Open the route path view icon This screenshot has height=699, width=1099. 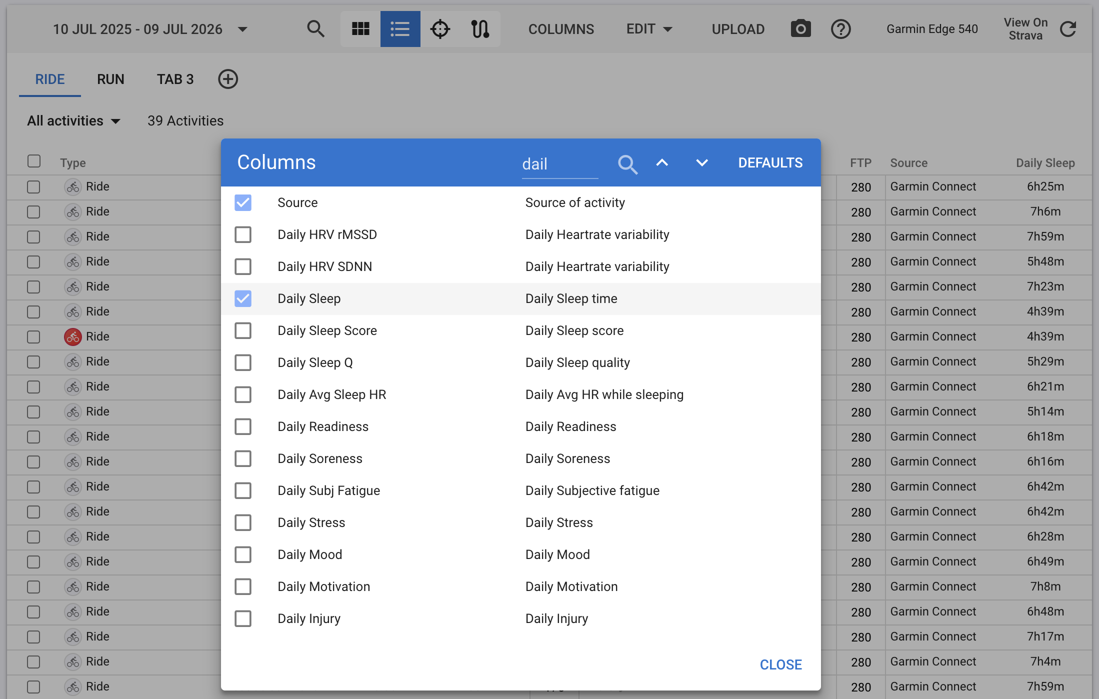click(x=480, y=29)
